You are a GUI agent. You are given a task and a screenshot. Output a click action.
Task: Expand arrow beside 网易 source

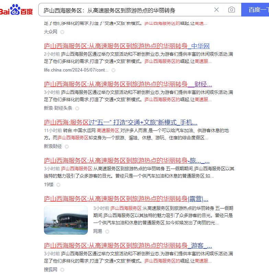(x=107, y=232)
